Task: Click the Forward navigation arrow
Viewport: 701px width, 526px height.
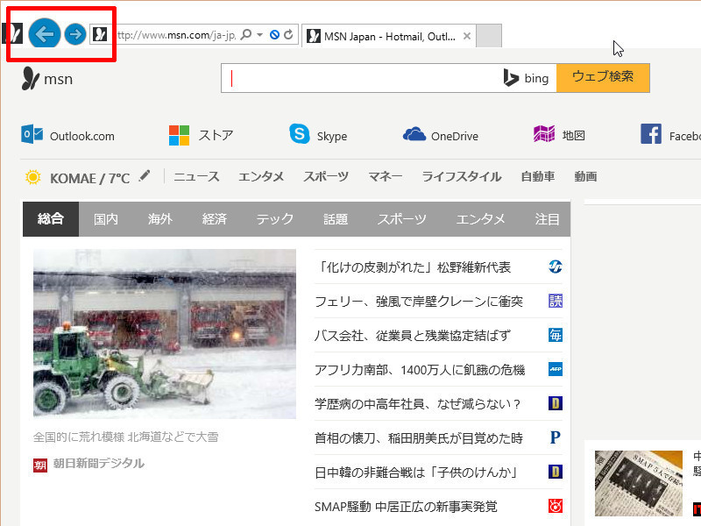Action: click(x=75, y=34)
